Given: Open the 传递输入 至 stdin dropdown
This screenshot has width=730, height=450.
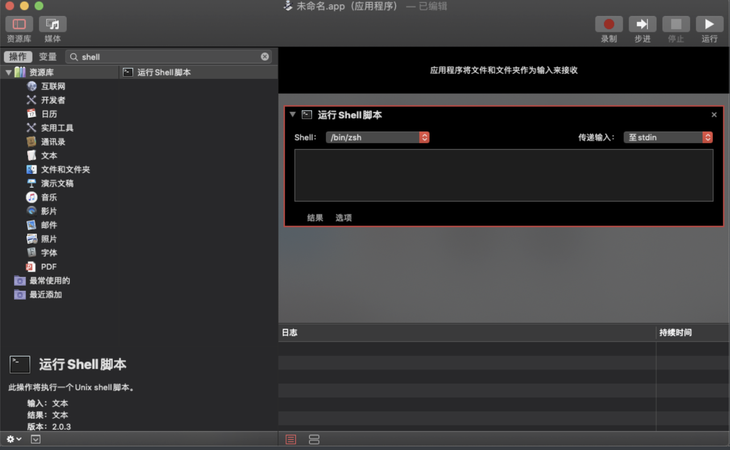Looking at the screenshot, I should pyautogui.click(x=668, y=137).
